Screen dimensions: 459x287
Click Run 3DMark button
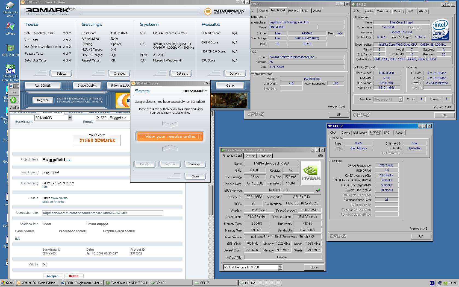43,86
